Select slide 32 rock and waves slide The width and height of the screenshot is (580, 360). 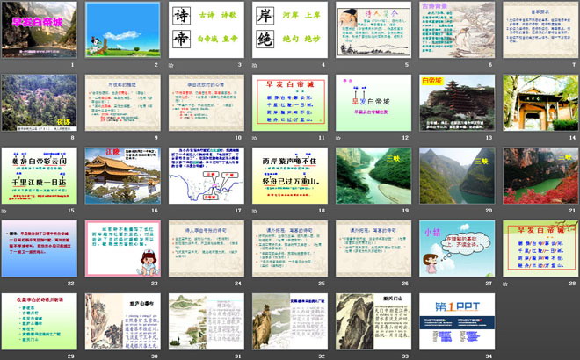coord(290,321)
